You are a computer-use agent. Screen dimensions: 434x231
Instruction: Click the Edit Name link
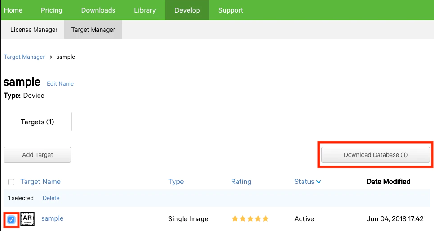pos(60,83)
